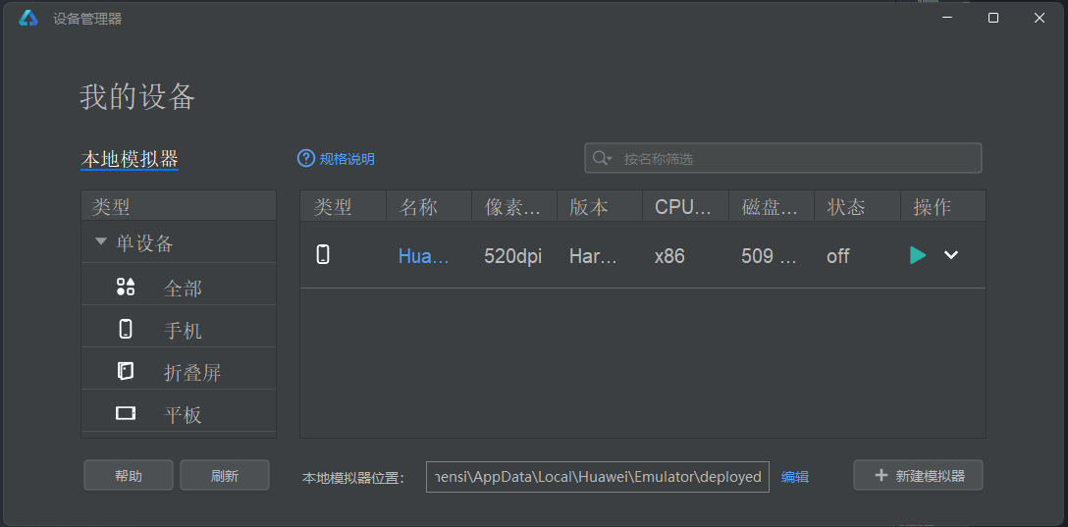The image size is (1068, 527).
Task: Click the 编辑 link for emulator location
Action: [795, 477]
